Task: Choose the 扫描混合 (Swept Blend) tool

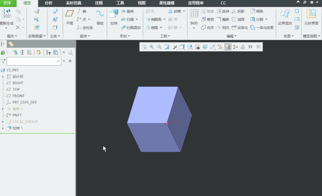Action: pyautogui.click(x=131, y=27)
